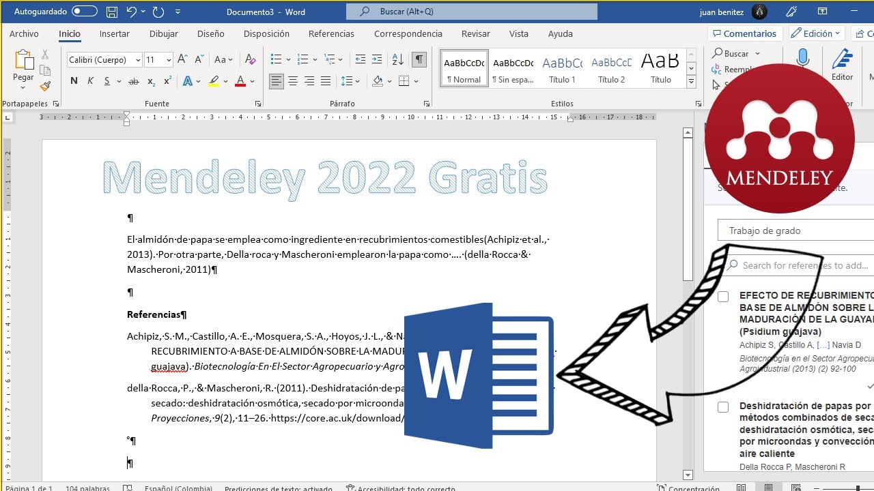874x491 pixels.
Task: Switch to the Diseño tab
Action: pyautogui.click(x=211, y=33)
